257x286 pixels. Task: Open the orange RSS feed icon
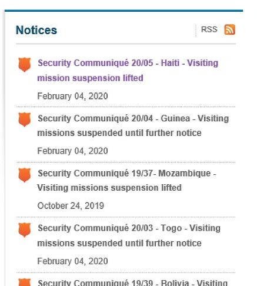coord(229,29)
